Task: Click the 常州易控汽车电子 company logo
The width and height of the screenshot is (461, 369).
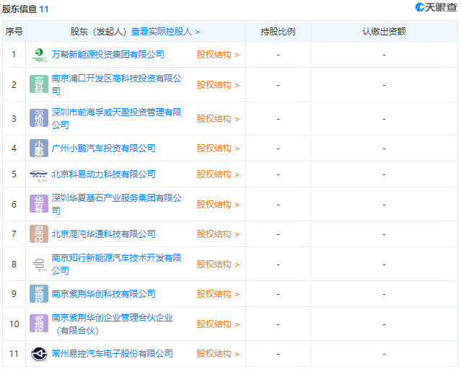Action: pos(39,354)
